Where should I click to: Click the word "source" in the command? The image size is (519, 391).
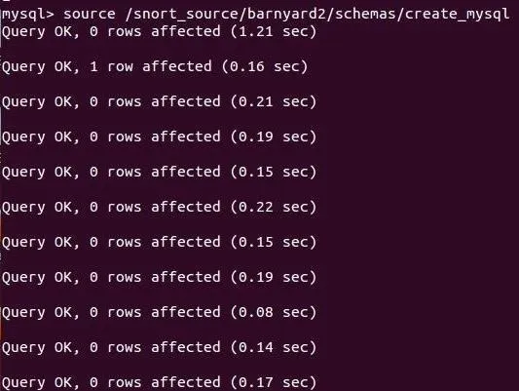coord(90,15)
